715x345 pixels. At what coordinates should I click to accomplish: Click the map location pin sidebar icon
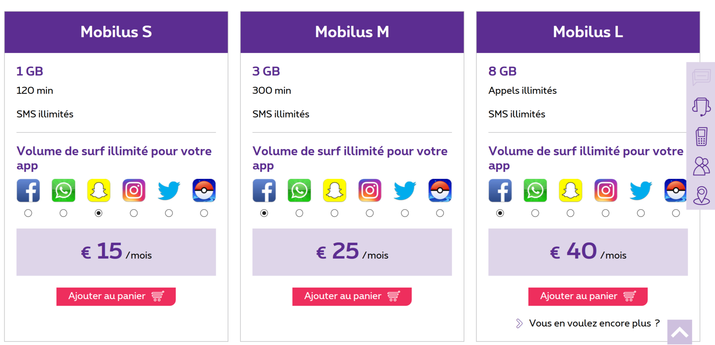pyautogui.click(x=701, y=195)
